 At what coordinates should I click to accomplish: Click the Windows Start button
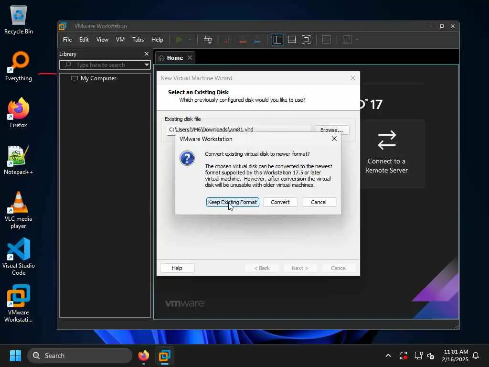coord(15,356)
